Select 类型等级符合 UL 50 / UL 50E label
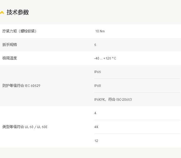This screenshot has height=158, width=181. [x=25, y=127]
